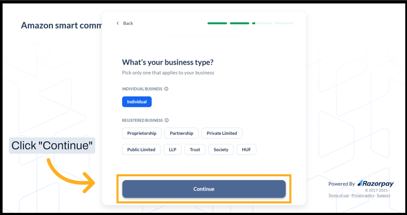Click the info icon beside Individual Business

(x=166, y=89)
